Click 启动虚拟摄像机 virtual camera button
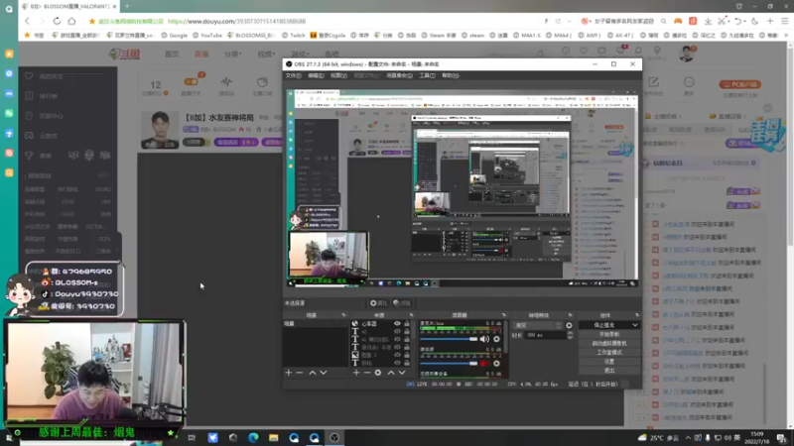Viewport: 794px width, 446px height. pyautogui.click(x=609, y=343)
